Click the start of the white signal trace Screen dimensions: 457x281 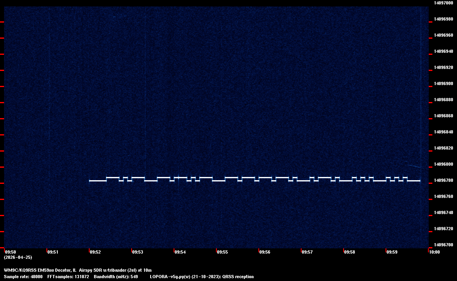(x=90, y=181)
